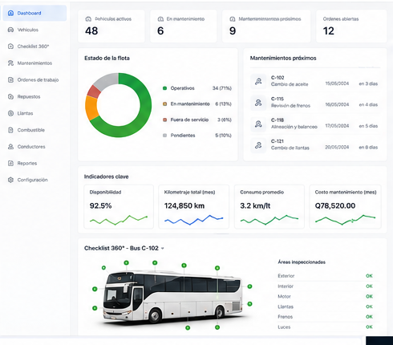Open the Reportes menu entry
Screen dimensions: 393x345
pos(34,163)
